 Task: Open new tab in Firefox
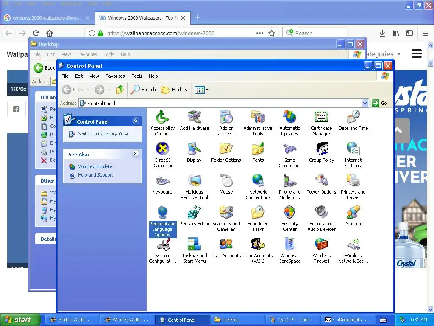tap(198, 17)
